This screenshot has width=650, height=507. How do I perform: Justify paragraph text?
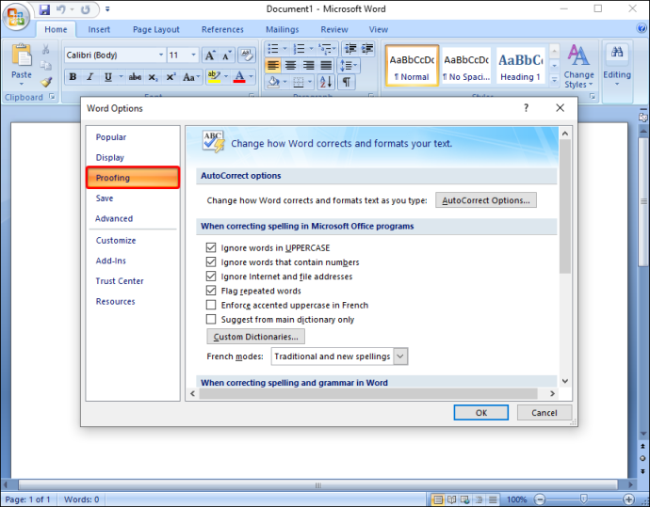click(x=326, y=66)
